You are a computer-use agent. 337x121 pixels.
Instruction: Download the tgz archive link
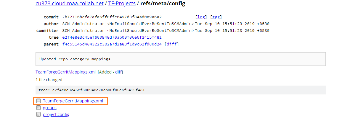(x=216, y=17)
